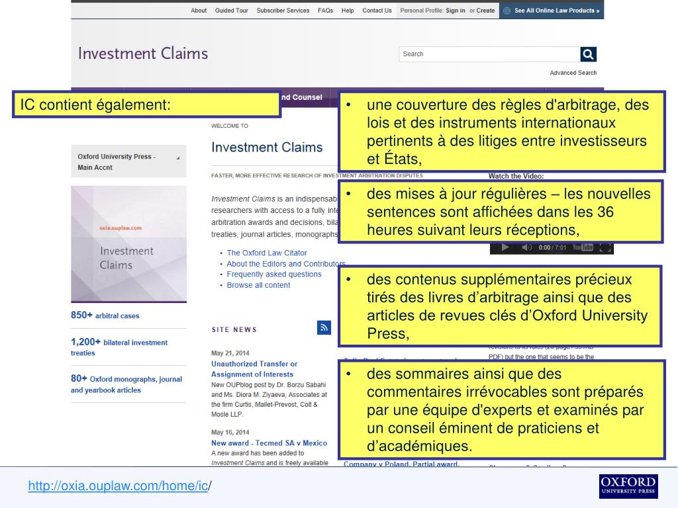Open Advanced Search
The height and width of the screenshot is (508, 678).
(x=573, y=73)
